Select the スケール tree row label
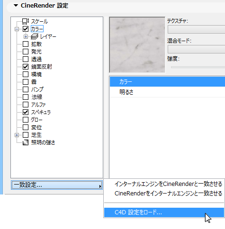 pos(39,21)
